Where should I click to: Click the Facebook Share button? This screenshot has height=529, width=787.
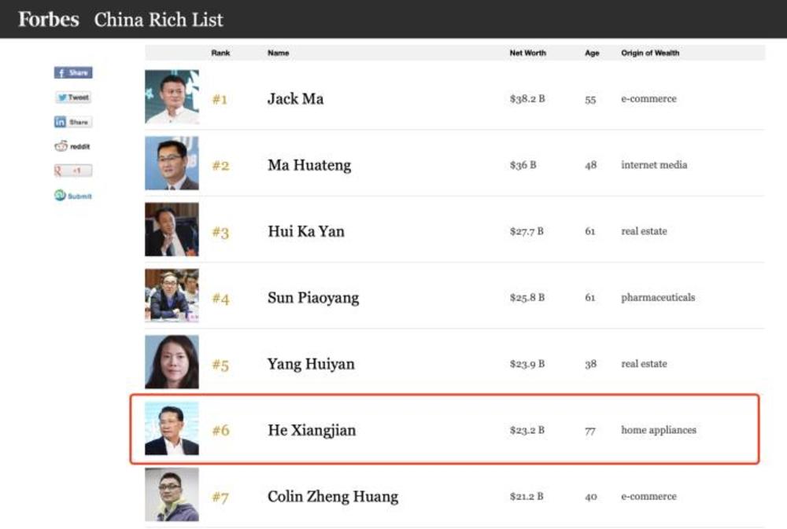click(73, 73)
